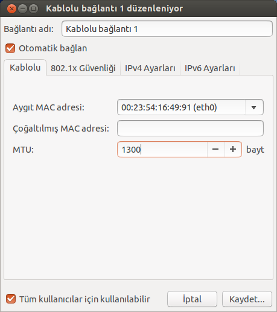Click the Kaydet... button
The width and height of the screenshot is (277, 312).
tap(247, 299)
